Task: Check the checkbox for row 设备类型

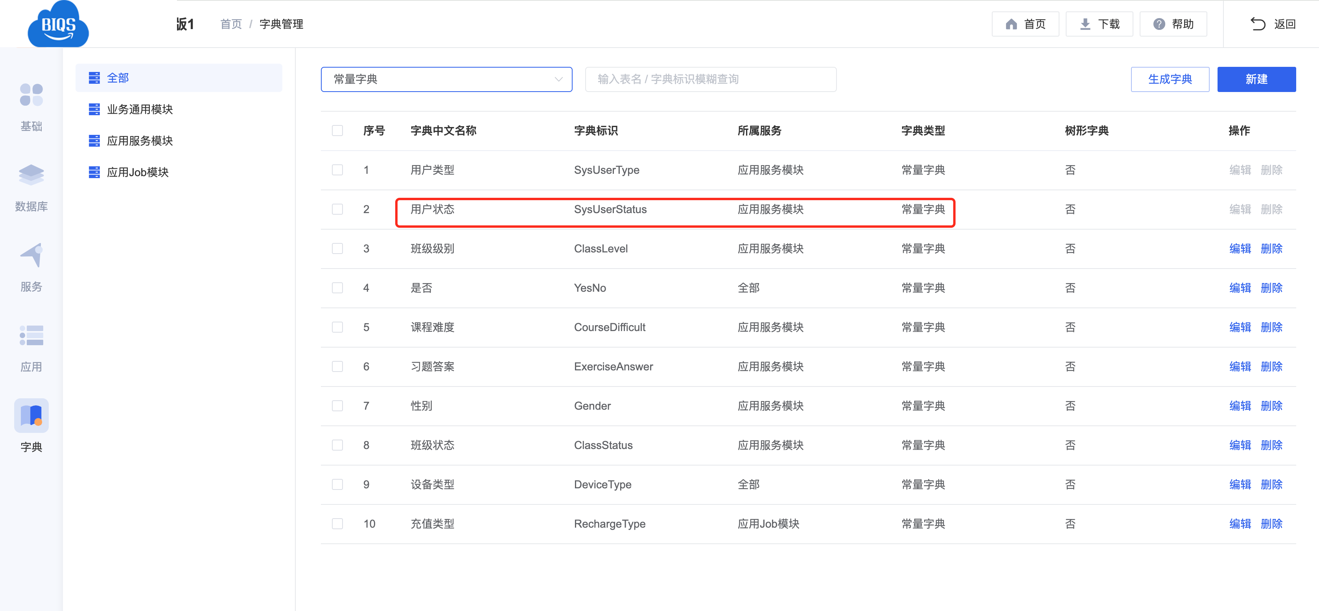Action: point(337,485)
